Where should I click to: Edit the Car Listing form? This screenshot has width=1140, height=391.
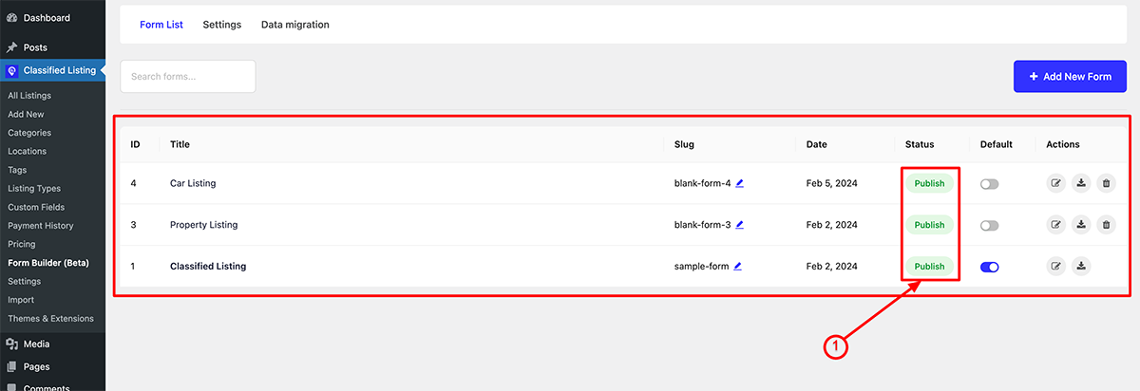click(x=1055, y=183)
